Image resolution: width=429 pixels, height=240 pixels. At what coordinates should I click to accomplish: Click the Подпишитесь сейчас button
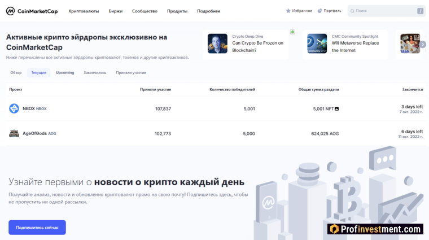[37, 228]
